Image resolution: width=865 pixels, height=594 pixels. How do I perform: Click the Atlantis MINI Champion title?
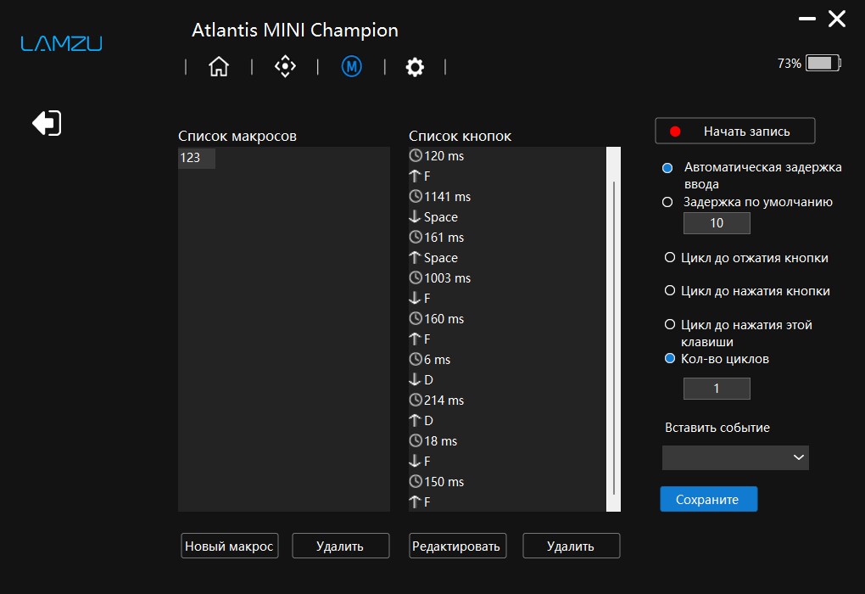294,30
